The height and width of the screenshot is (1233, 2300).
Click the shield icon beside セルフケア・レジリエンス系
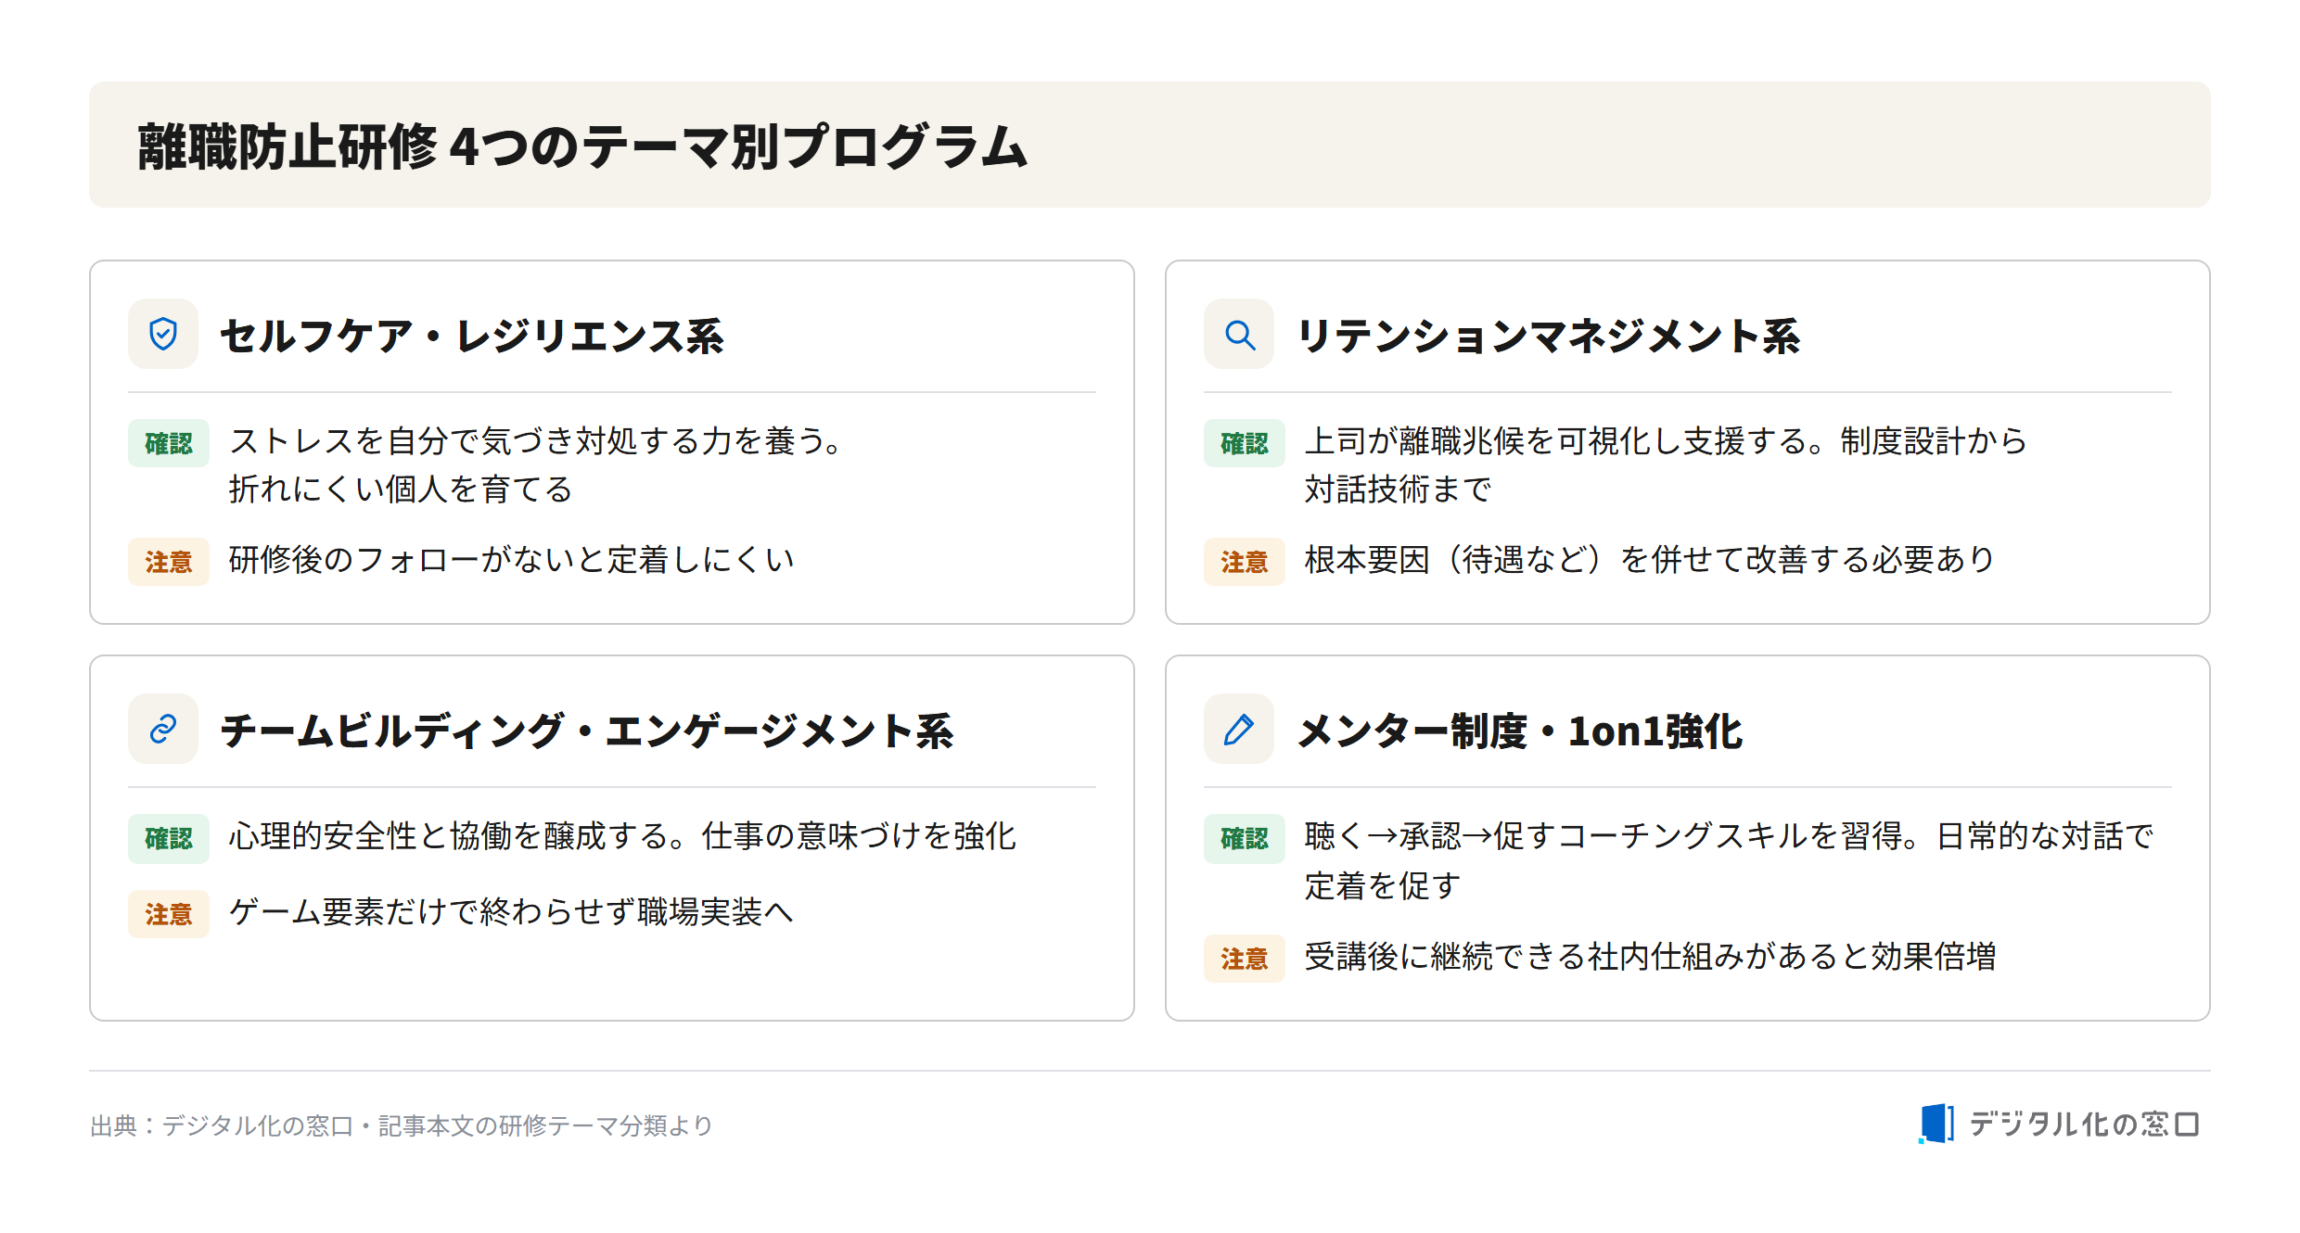click(163, 334)
